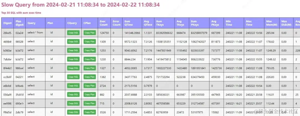
Task: Click Sum QTime value 141348.3966
Action: pyautogui.click(x=132, y=33)
